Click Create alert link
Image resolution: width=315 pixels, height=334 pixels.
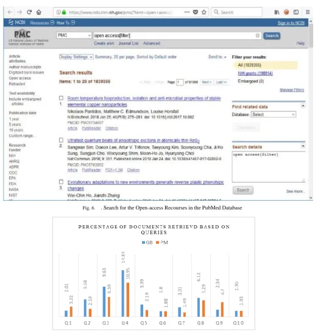[104, 43]
